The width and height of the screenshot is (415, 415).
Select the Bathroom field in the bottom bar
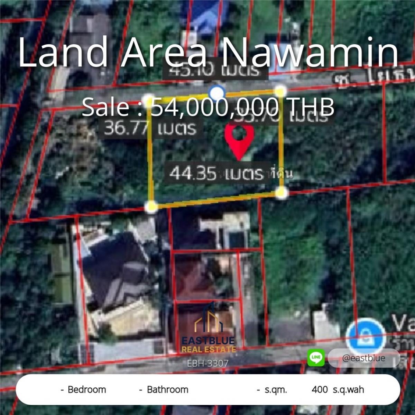pos(164,389)
